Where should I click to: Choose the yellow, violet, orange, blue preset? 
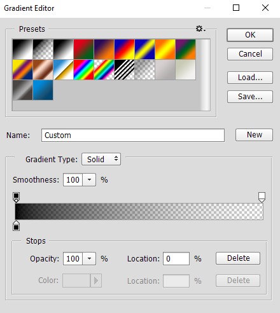[x=22, y=69]
